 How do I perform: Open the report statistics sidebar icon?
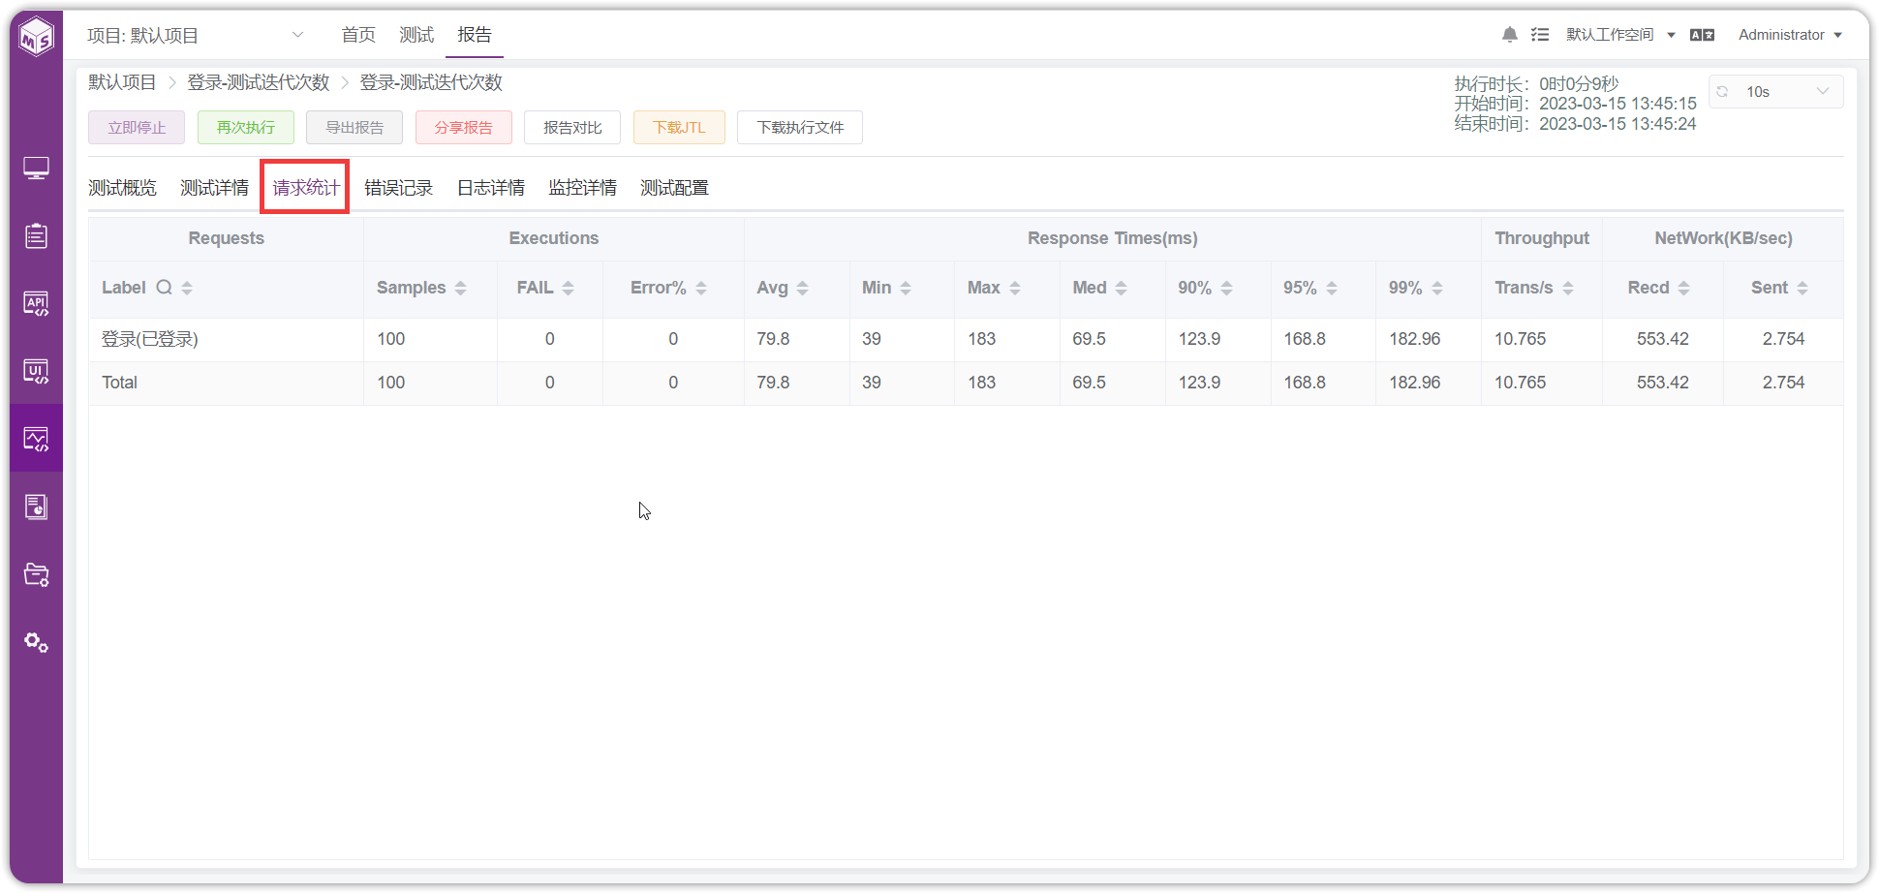pos(36,507)
